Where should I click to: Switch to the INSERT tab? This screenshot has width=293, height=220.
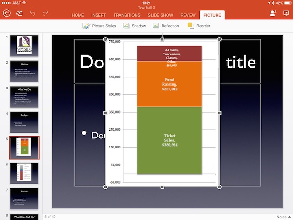click(x=98, y=15)
